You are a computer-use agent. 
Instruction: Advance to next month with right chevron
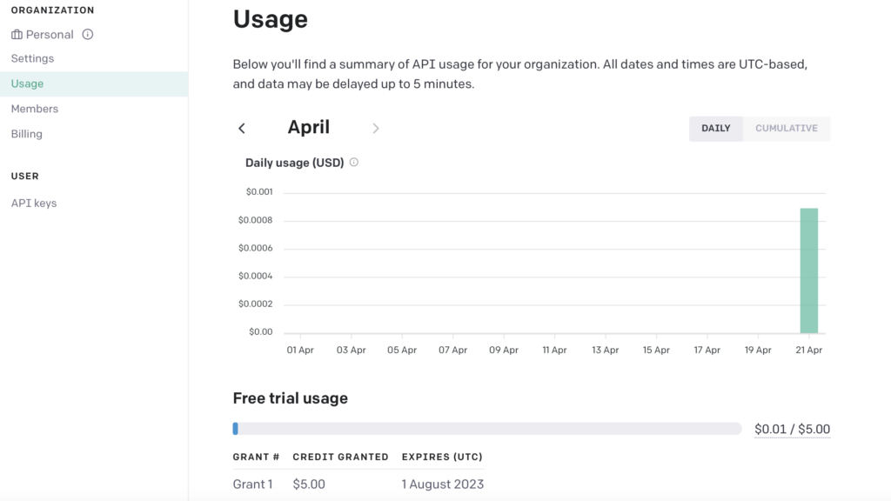click(x=376, y=129)
